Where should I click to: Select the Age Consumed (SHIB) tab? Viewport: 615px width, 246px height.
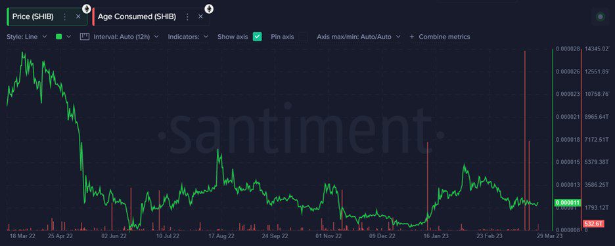[137, 16]
